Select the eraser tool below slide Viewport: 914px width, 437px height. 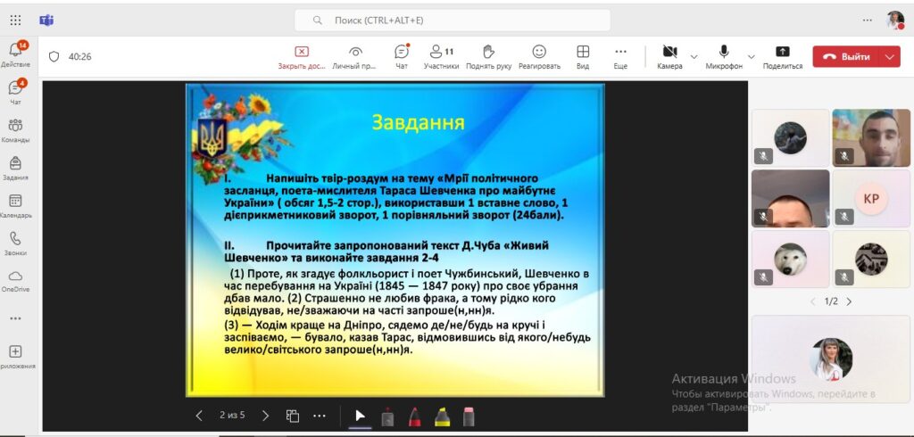tap(469, 416)
